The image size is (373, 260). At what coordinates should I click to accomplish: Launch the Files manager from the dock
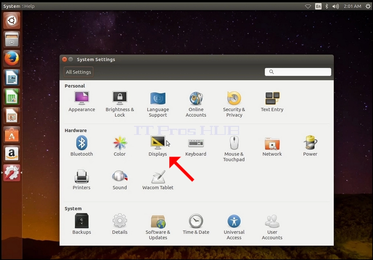coord(12,40)
